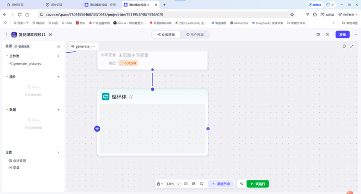Select the generate_ workflow editor tab
Viewport: 361px width, 194px height.
coord(84,47)
